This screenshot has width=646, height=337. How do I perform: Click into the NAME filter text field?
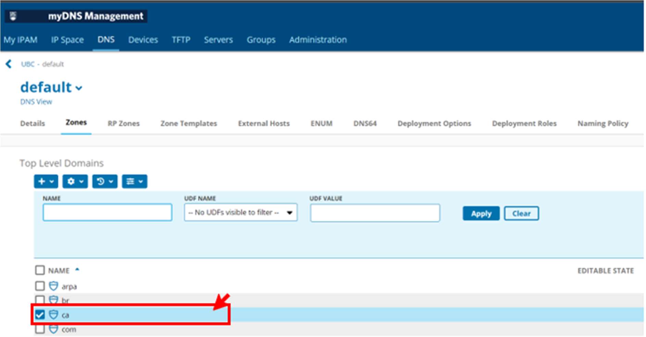click(x=107, y=213)
